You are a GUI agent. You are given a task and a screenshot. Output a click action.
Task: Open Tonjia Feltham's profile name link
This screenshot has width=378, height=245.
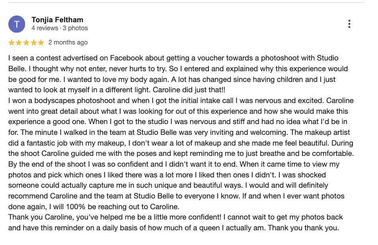pos(57,20)
